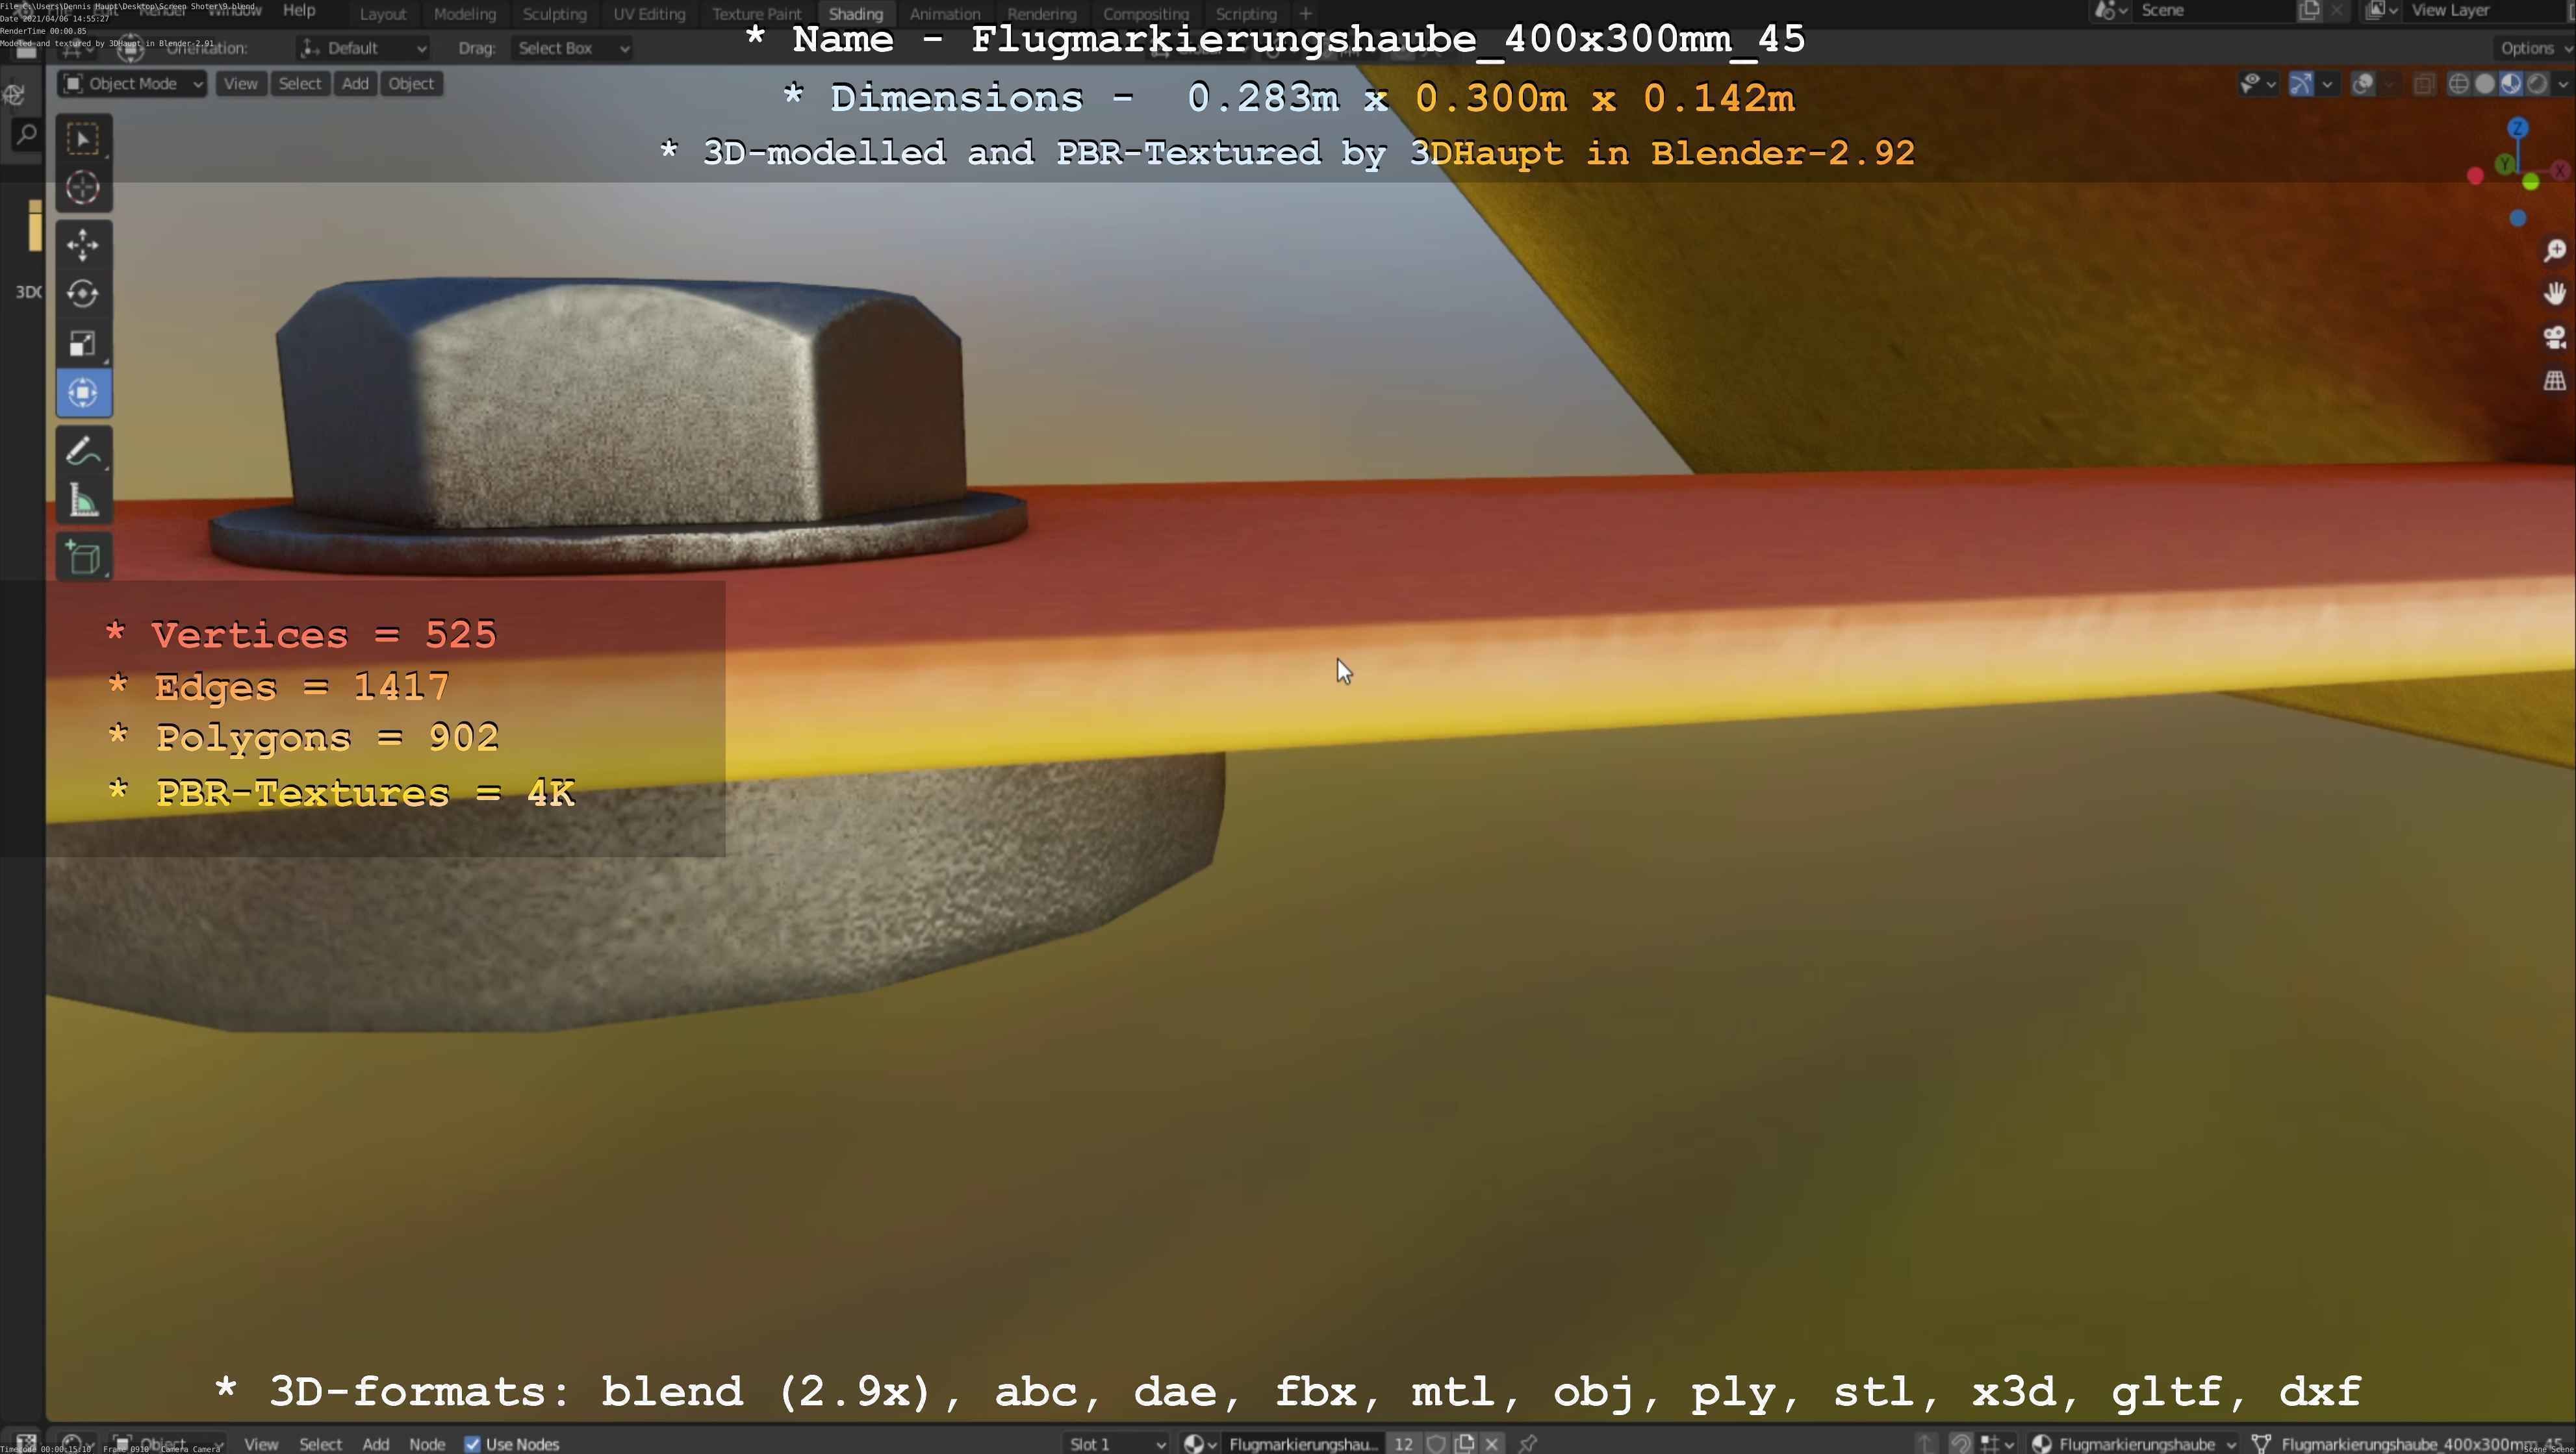The height and width of the screenshot is (1454, 2576).
Task: Click the Y axis on navigation gizmo
Action: (2504, 164)
